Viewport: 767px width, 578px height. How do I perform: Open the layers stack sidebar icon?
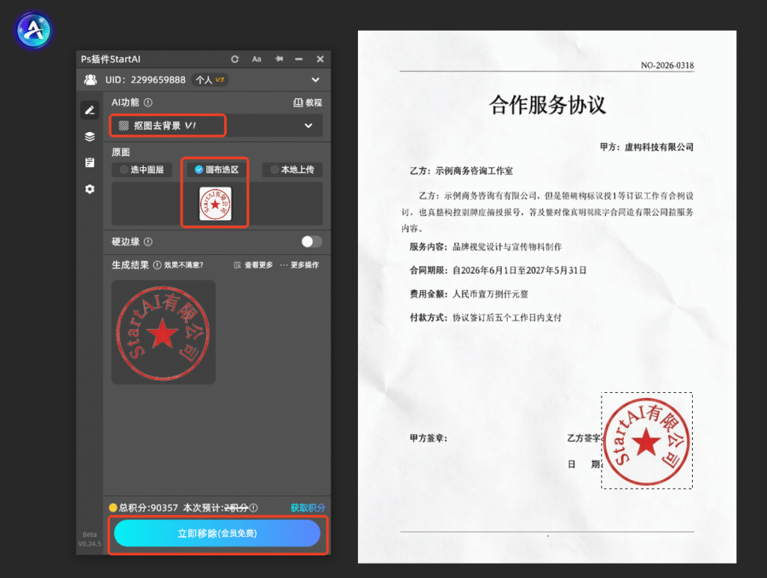(x=90, y=136)
